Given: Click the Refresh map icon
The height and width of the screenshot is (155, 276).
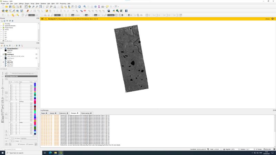Looking at the screenshot, I should 80,7.
